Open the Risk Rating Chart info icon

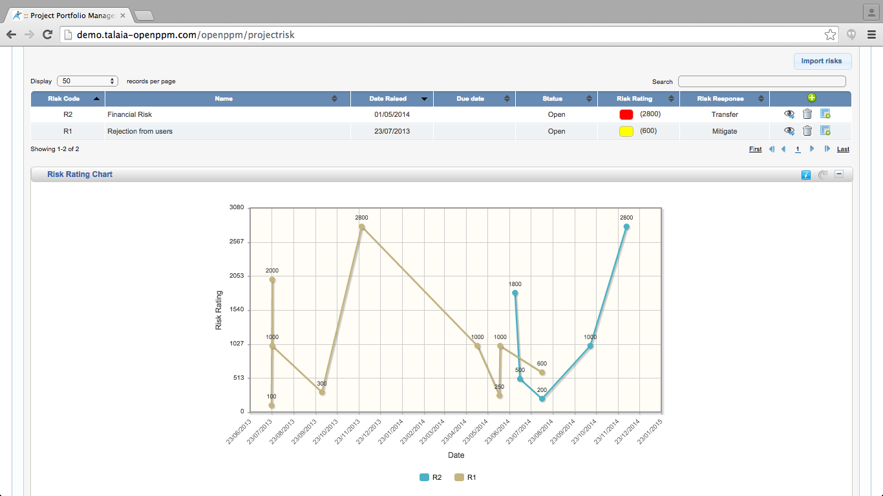click(x=805, y=174)
